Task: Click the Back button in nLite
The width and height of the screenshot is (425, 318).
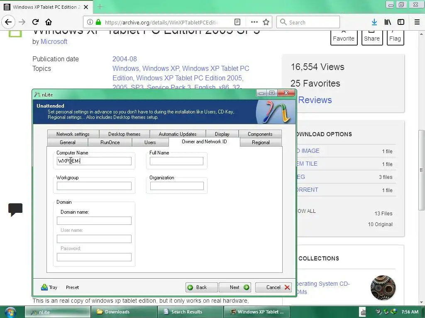Action: (x=201, y=287)
